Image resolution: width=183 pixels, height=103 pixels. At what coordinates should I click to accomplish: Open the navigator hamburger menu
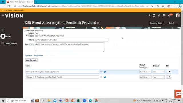click(3, 15)
